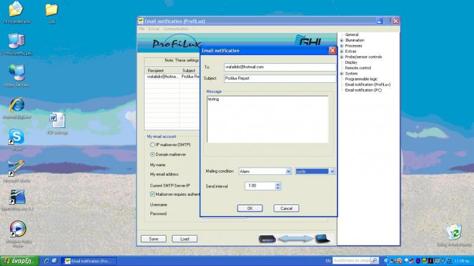Select Email notification (PC) tree item
The image size is (474, 266).
click(363, 90)
